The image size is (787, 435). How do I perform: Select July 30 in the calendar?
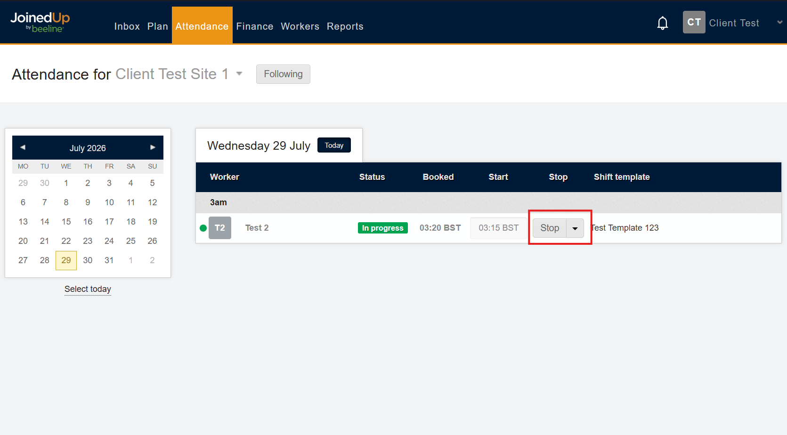tap(88, 260)
